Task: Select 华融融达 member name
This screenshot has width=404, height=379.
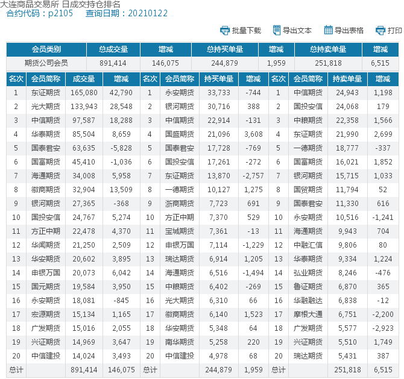Action: pos(308,301)
